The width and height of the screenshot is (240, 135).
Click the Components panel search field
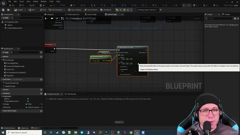pyautogui.click(x=27, y=18)
